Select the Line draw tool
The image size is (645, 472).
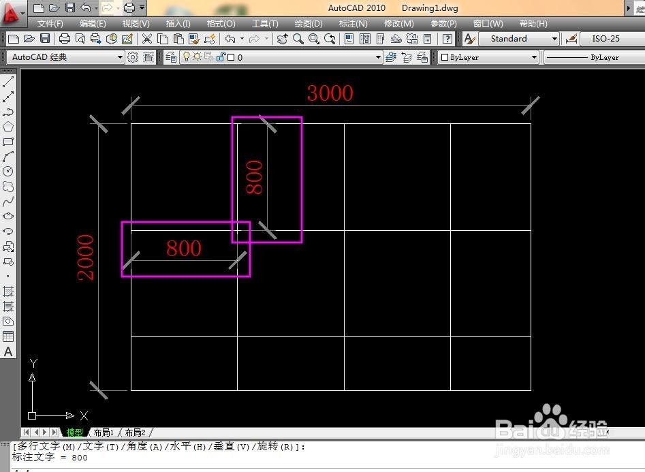click(x=8, y=81)
